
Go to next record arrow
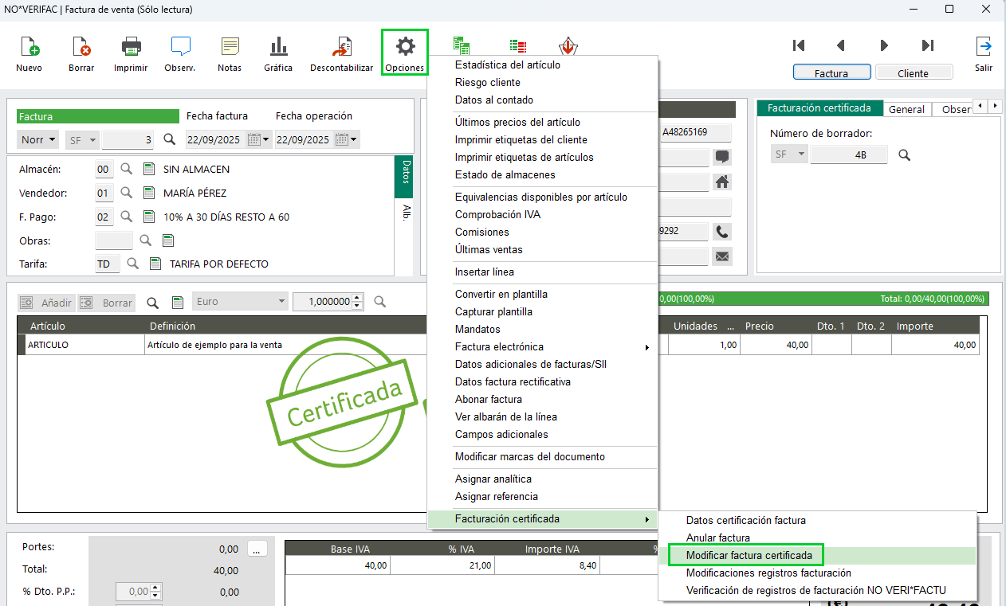click(884, 45)
